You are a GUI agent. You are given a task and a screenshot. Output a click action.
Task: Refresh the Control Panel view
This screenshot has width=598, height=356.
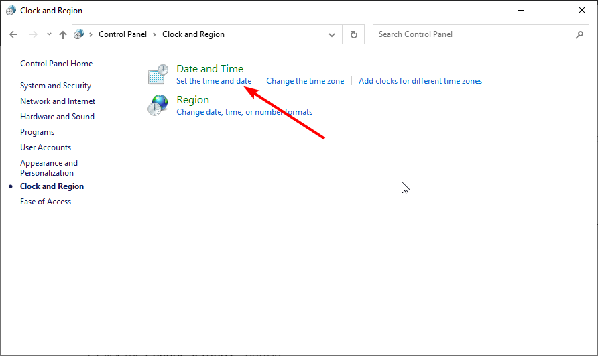click(353, 34)
